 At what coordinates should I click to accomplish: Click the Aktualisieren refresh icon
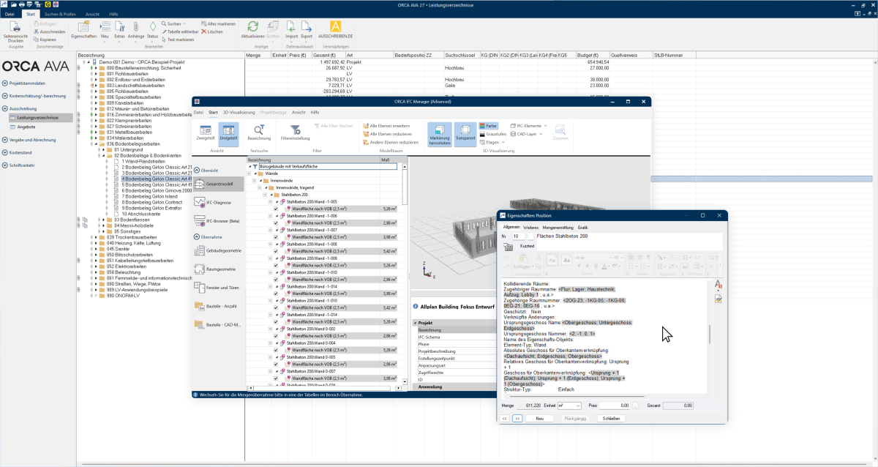click(252, 28)
